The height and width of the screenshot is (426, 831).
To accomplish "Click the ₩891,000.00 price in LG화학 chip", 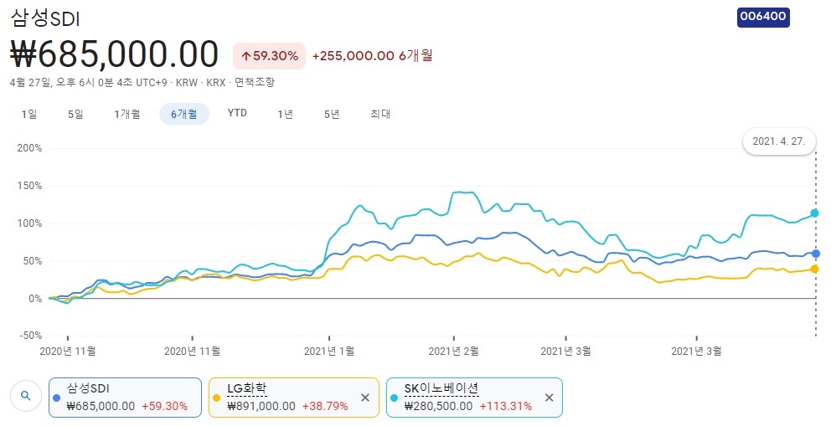I will [261, 406].
